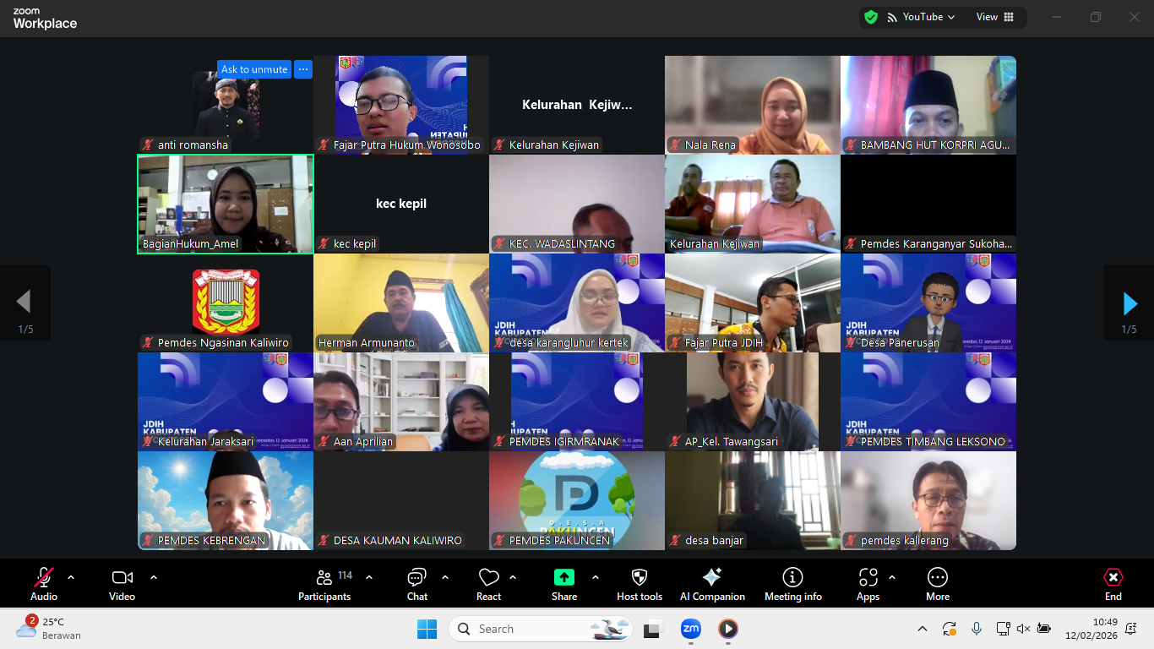Click Ask to unmute for anti romansha
Screen dimensions: 1154x649
tap(254, 69)
